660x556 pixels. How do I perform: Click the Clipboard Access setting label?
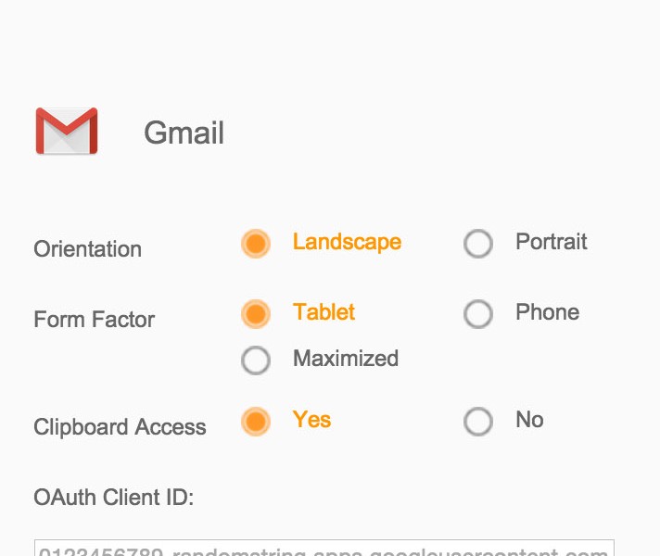click(120, 428)
